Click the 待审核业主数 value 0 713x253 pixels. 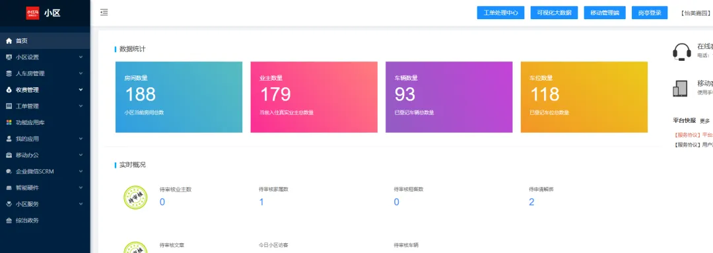click(162, 202)
